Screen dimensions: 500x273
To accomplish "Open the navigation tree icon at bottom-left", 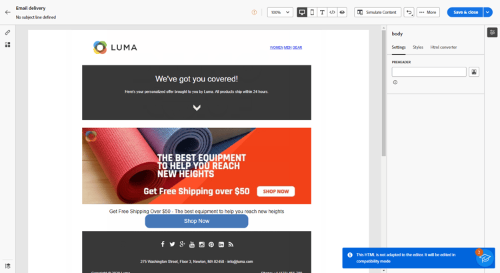I will coord(7,266).
